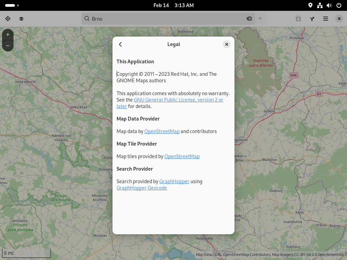The height and width of the screenshot is (260, 347).
Task: Click the Náměšť nad Oslavou label
Action: coord(62,138)
